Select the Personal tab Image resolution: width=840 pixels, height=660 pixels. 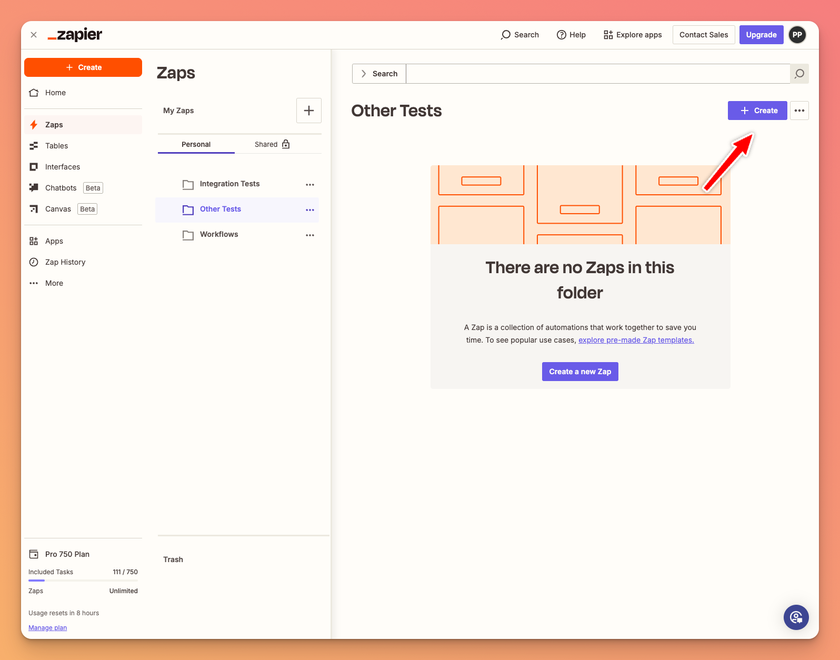[x=196, y=144]
